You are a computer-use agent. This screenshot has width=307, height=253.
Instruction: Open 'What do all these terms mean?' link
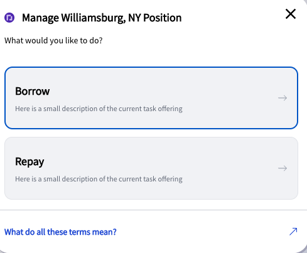[x=60, y=232]
